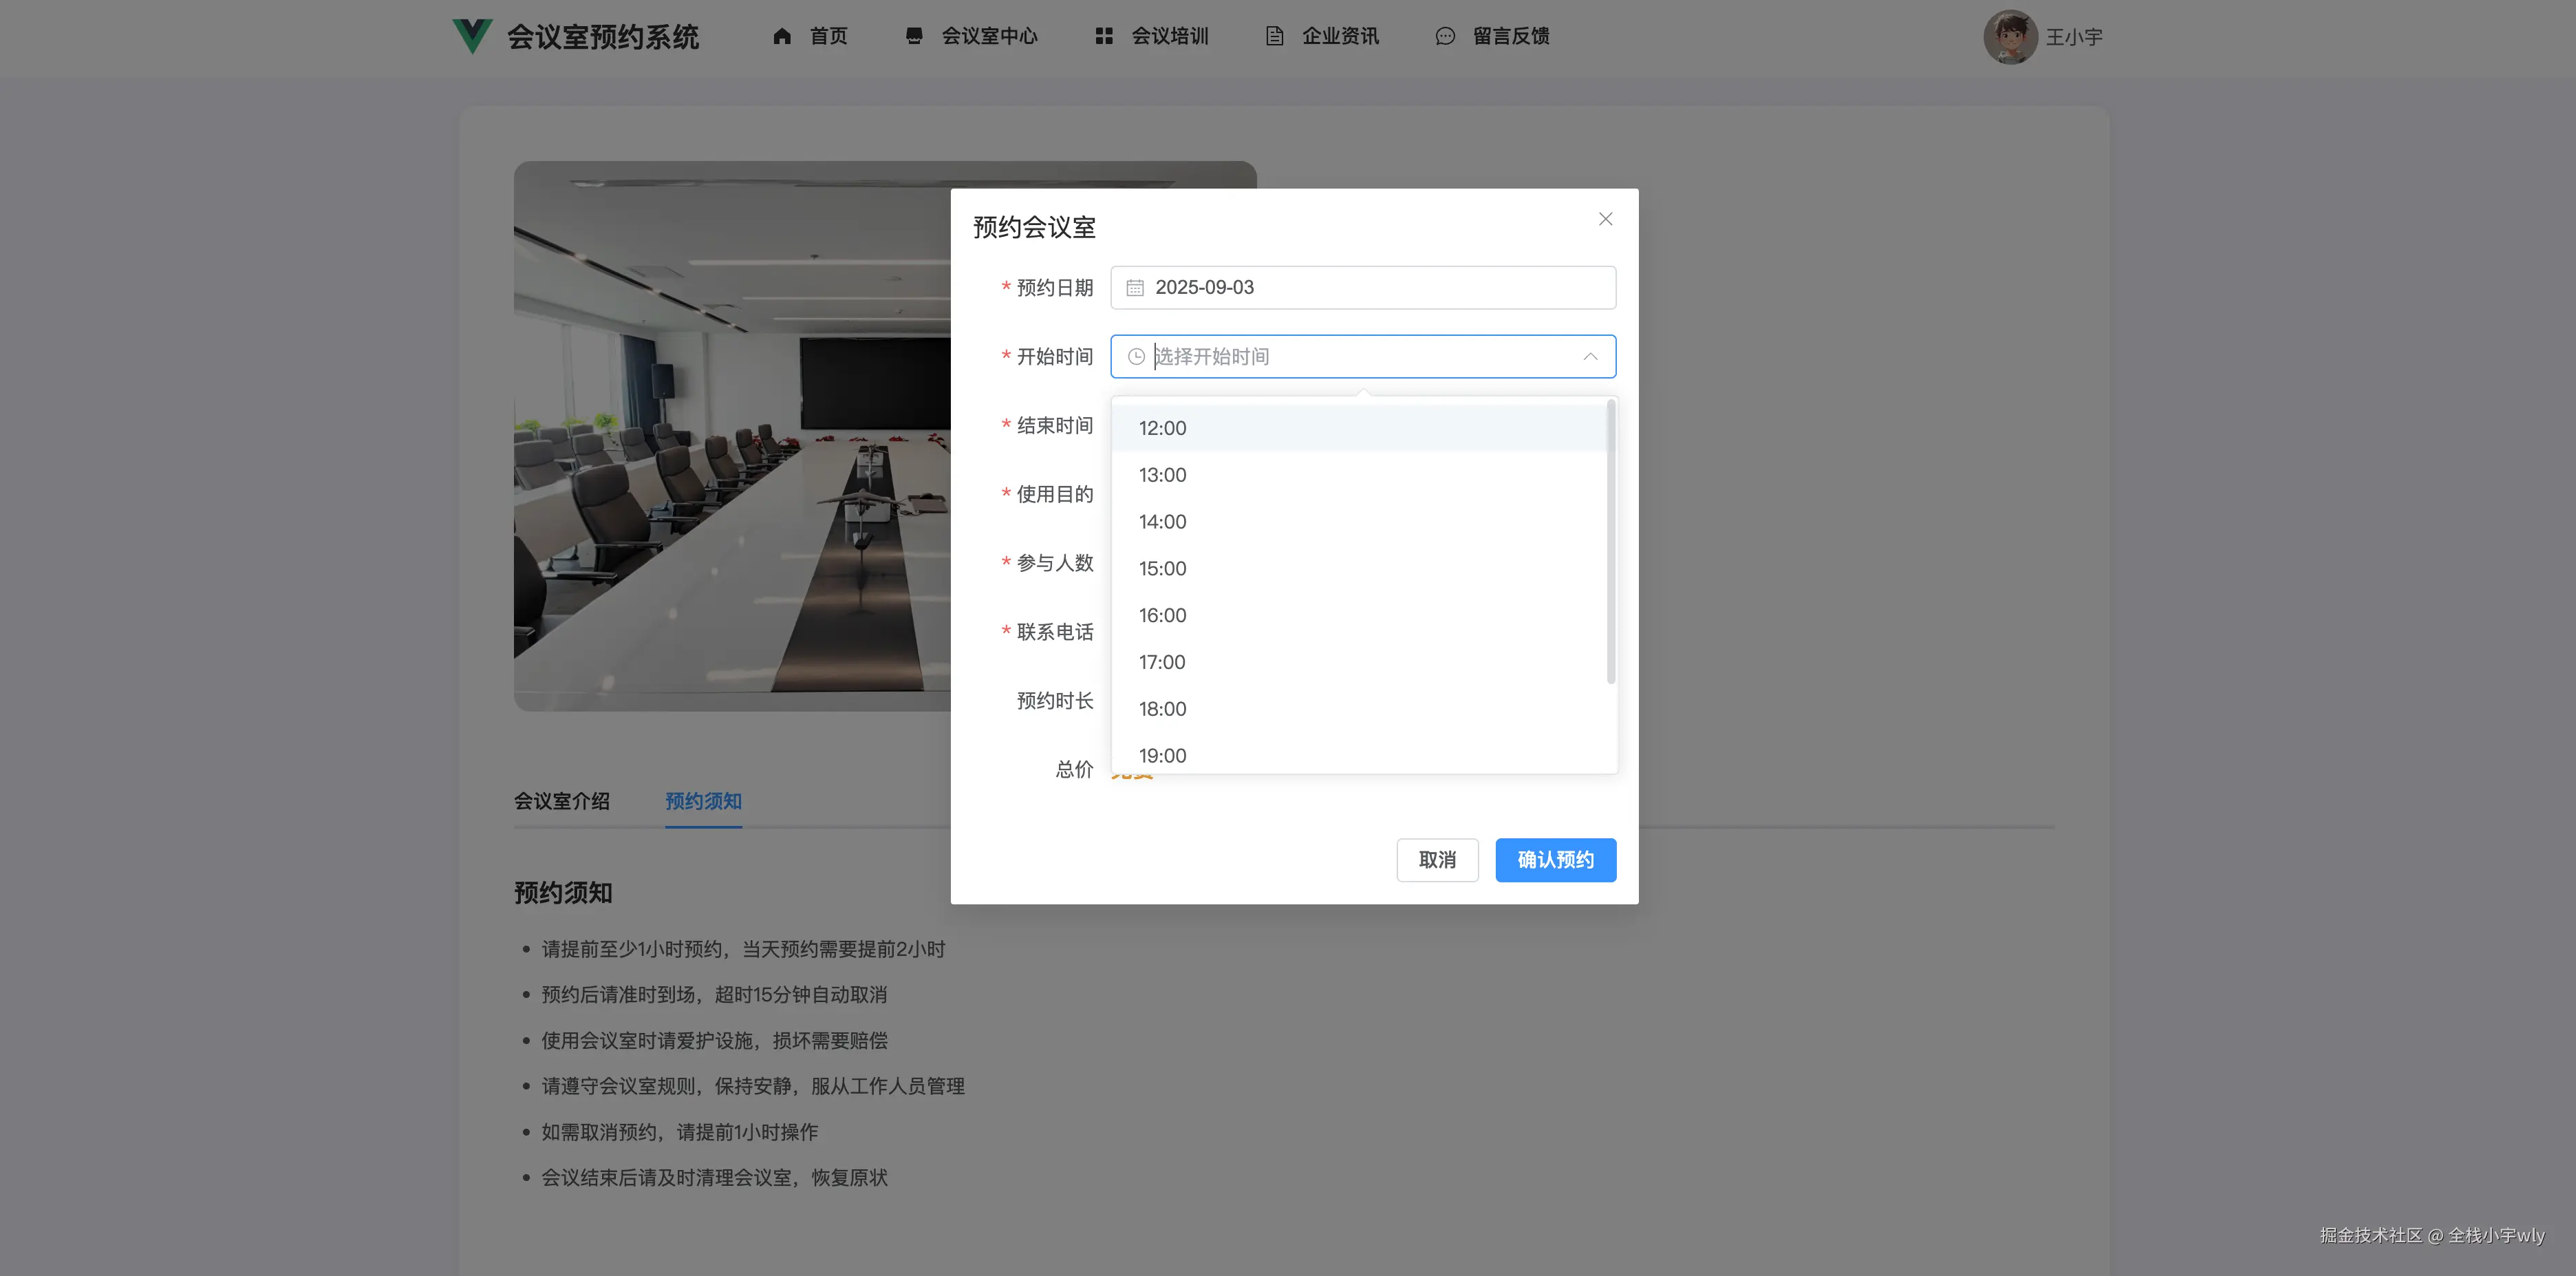Click the document icon beside 企业资讯
Screen dimensions: 2576x1276
click(1273, 36)
